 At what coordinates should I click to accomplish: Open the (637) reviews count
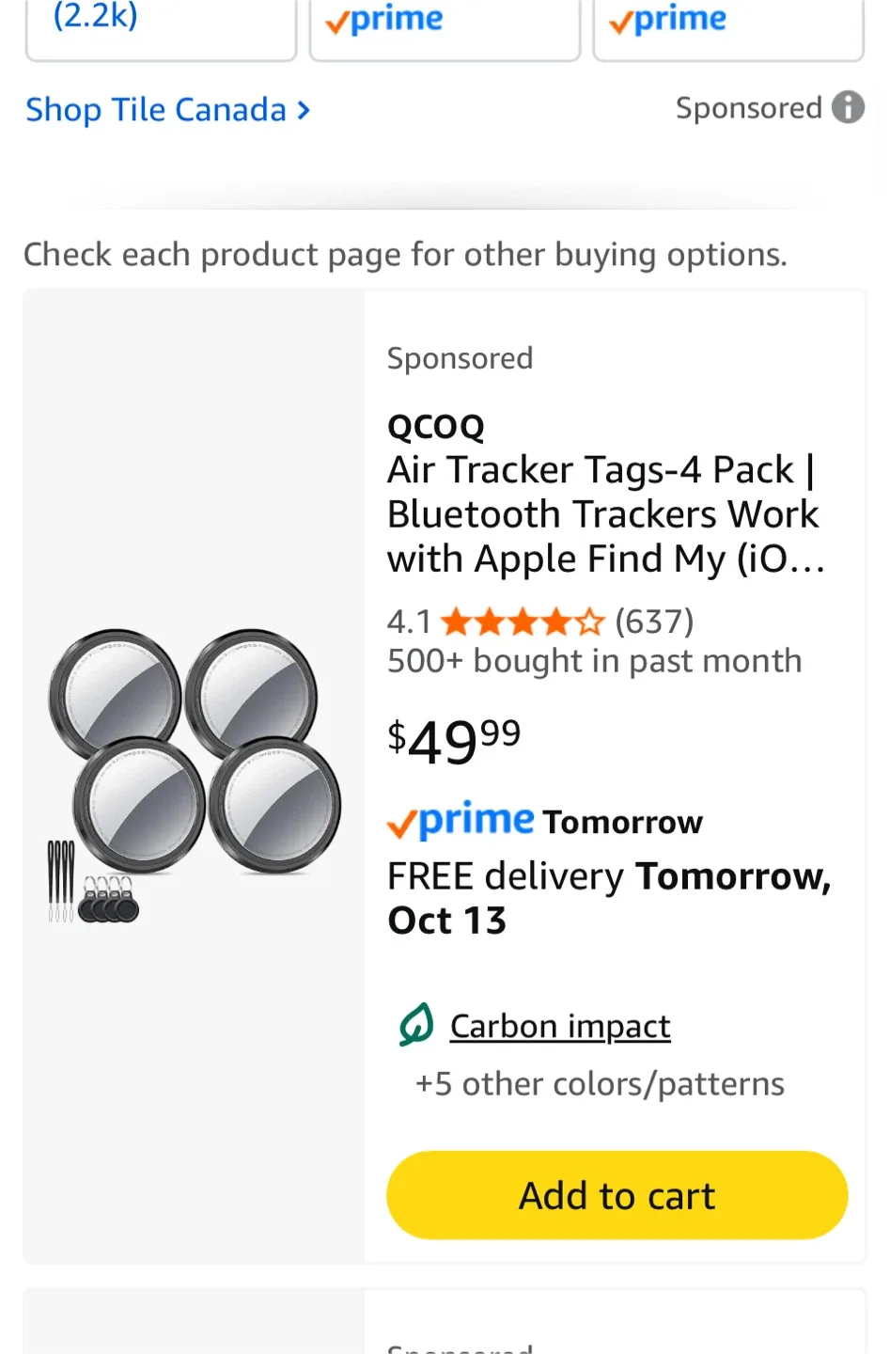click(654, 622)
